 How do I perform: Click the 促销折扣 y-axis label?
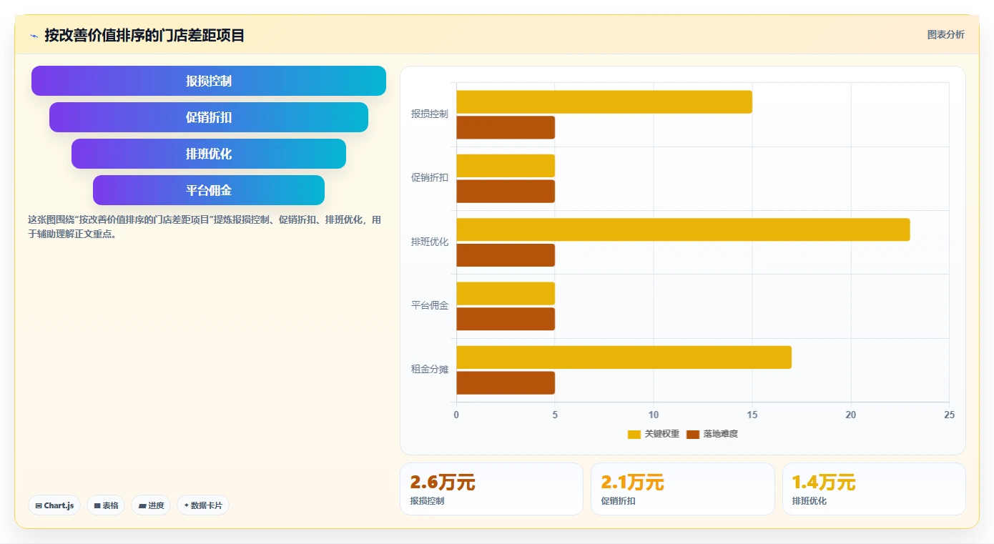click(430, 177)
